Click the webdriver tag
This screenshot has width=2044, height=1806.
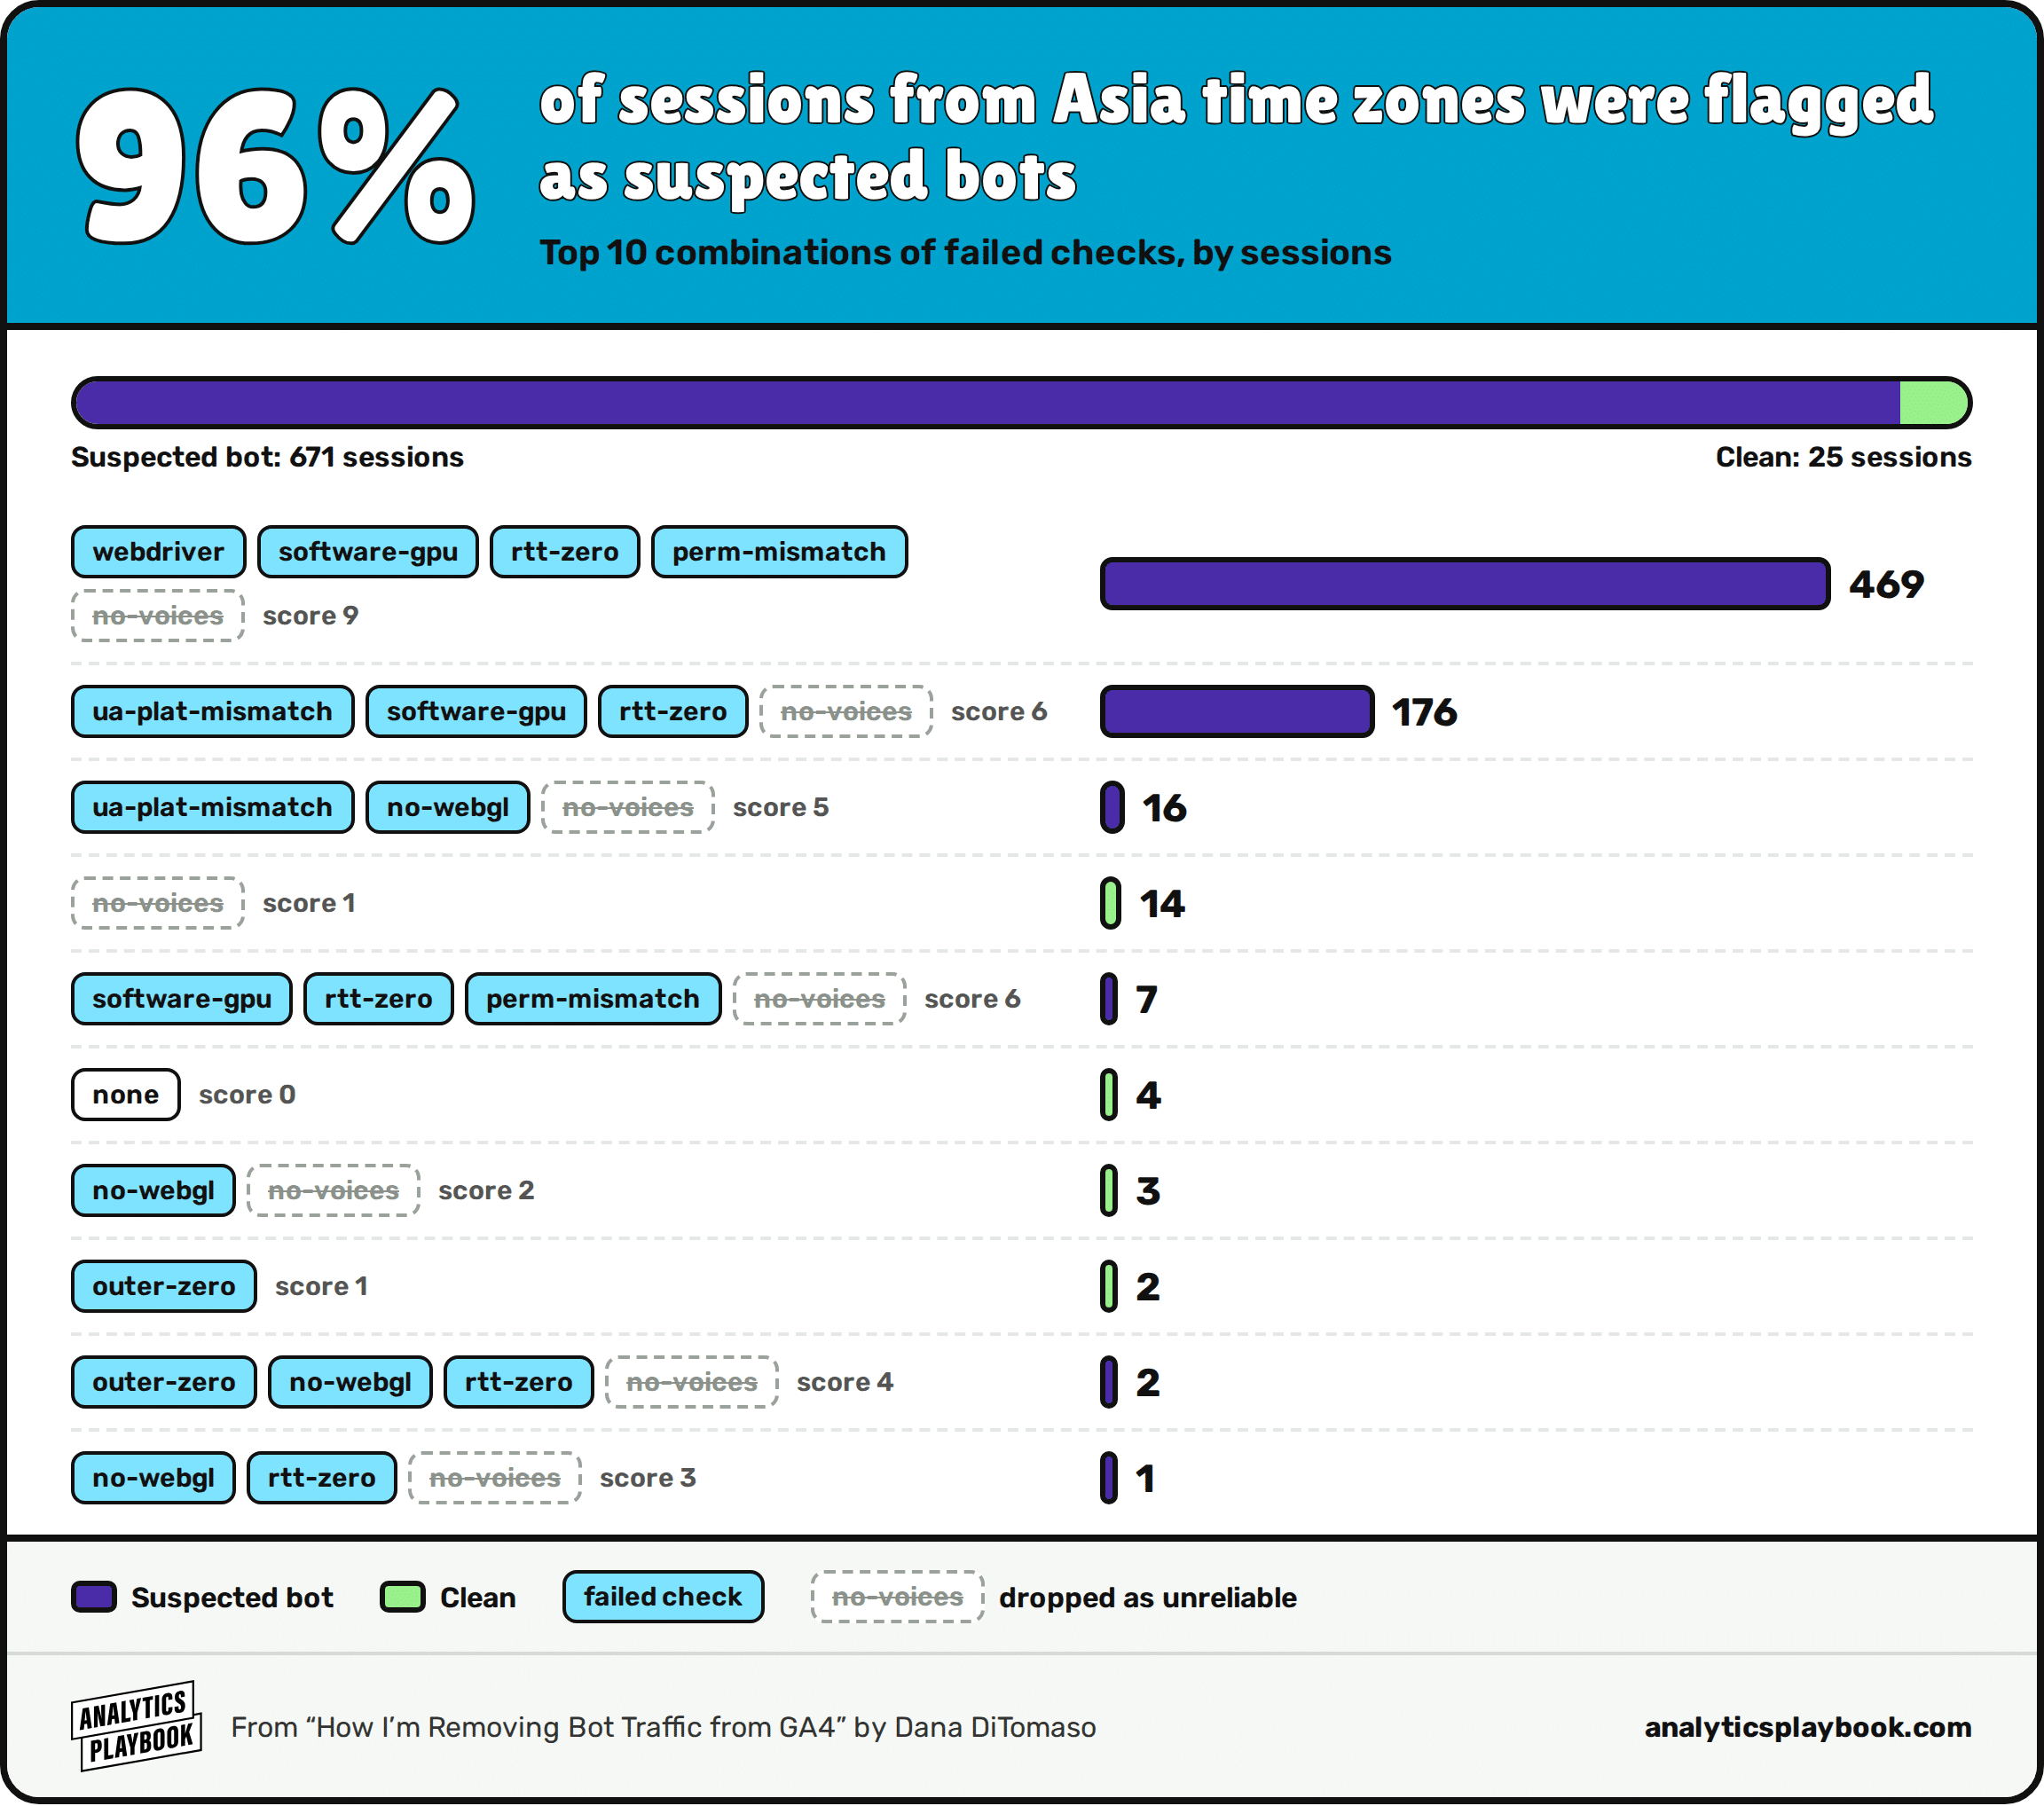pyautogui.click(x=158, y=552)
